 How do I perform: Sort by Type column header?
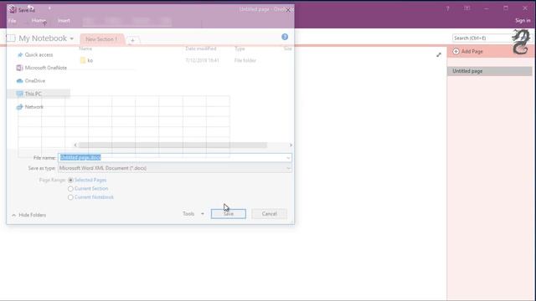pyautogui.click(x=240, y=48)
